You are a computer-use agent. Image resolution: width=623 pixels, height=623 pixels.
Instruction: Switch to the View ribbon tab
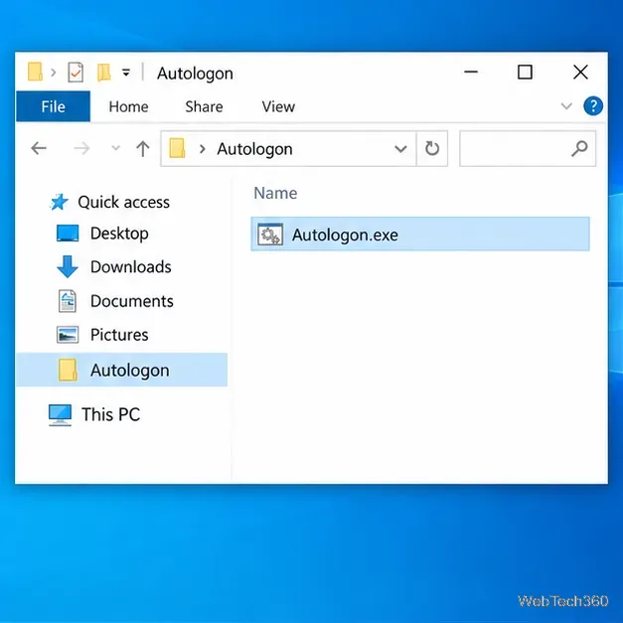tap(278, 106)
